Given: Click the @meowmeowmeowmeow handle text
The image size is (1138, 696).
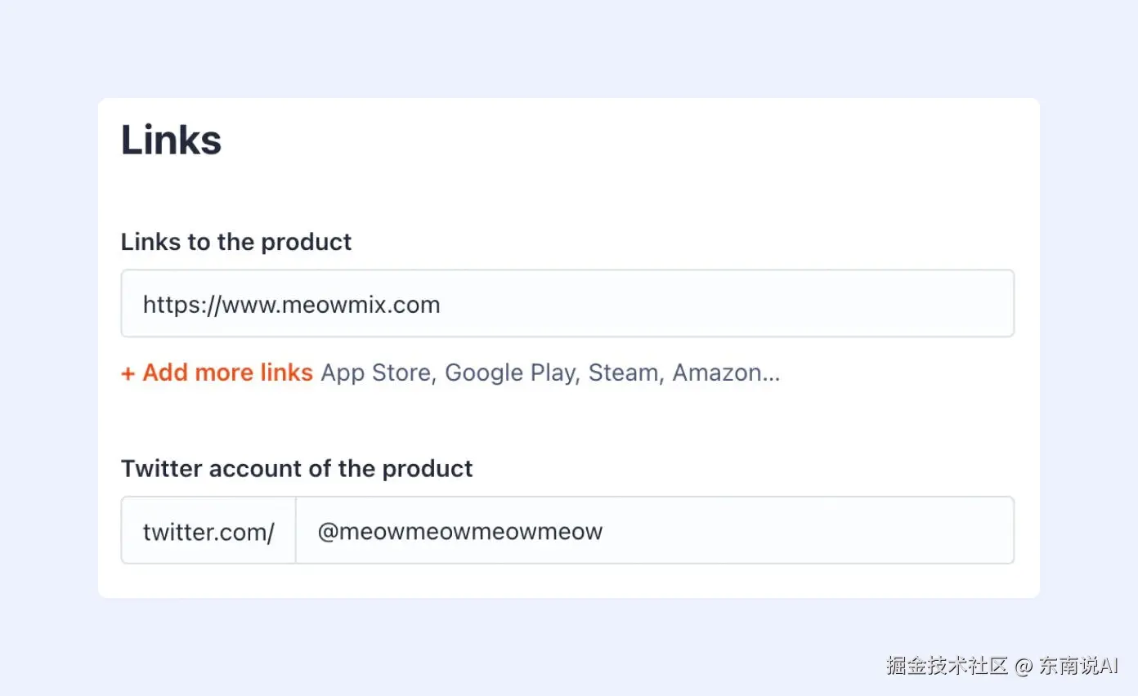Looking at the screenshot, I should pos(459,532).
